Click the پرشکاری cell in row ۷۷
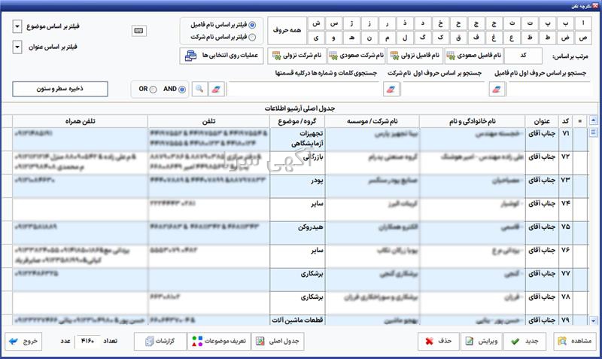 297,279
